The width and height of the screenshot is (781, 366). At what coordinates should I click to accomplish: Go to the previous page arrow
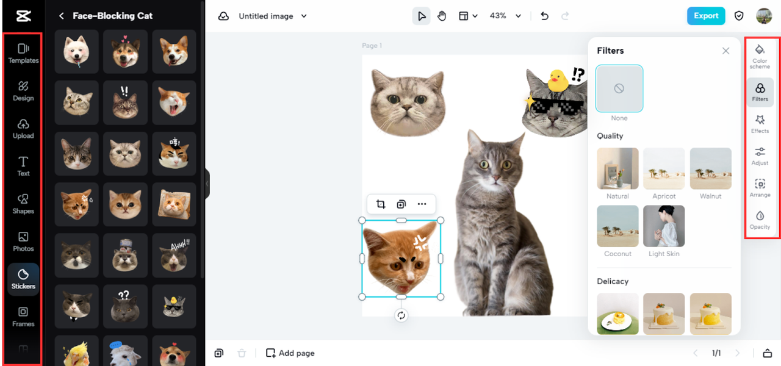(696, 353)
